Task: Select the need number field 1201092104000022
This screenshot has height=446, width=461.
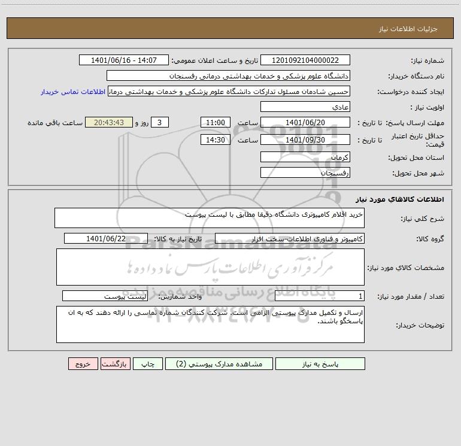Action: 305,60
